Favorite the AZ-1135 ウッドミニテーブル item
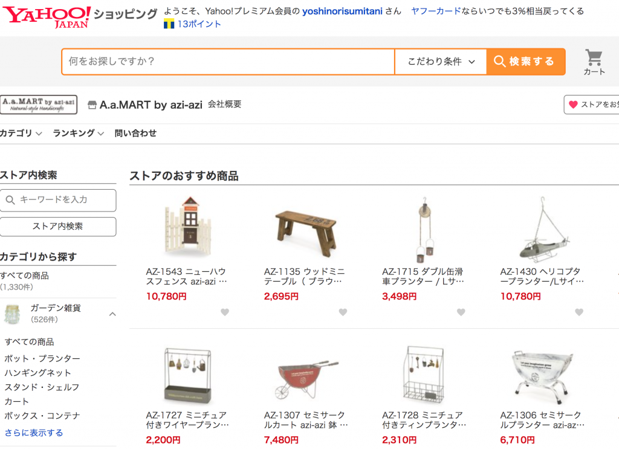Image resolution: width=619 pixels, height=449 pixels. click(343, 313)
